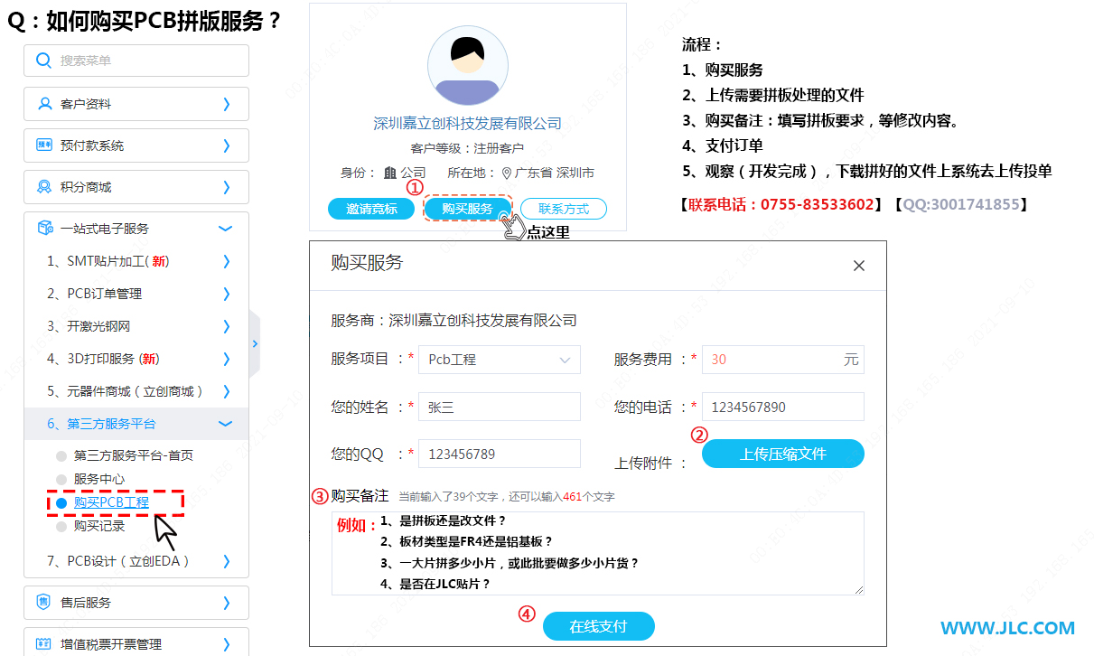This screenshot has height=656, width=1094.
Task: Close the 购买服务 dialog
Action: [858, 266]
